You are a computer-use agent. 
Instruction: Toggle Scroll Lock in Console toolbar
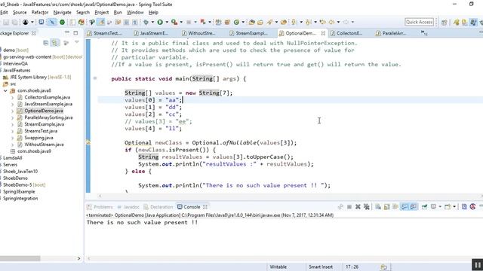point(387,207)
